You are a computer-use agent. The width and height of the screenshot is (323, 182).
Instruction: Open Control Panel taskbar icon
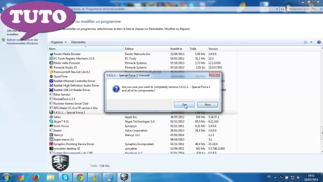(110, 177)
